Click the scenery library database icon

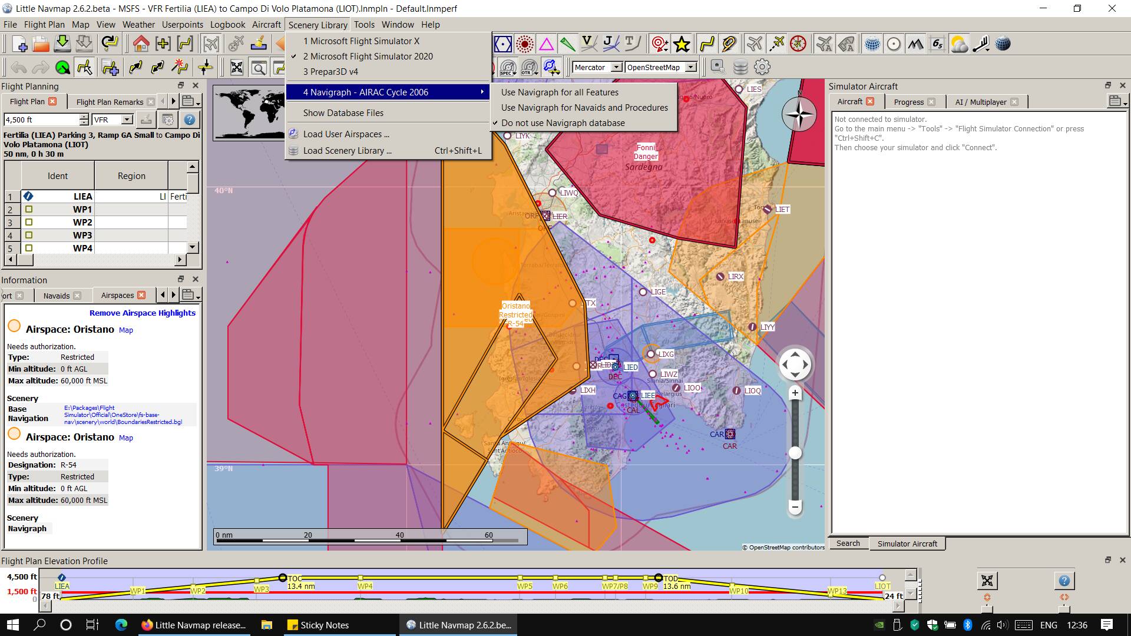[740, 67]
